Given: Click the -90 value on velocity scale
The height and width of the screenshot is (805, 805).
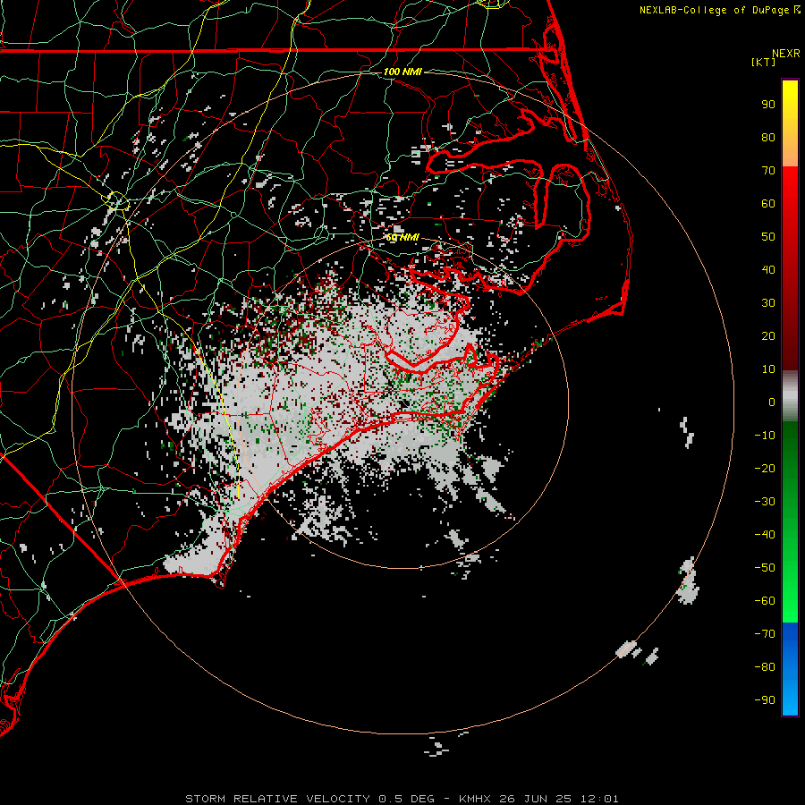Looking at the screenshot, I should point(765,700).
